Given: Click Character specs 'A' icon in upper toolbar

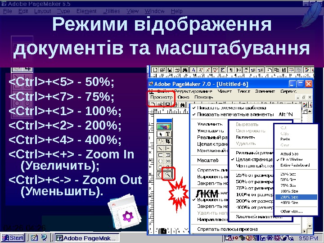Looking at the screenshot, I should (193, 70).
